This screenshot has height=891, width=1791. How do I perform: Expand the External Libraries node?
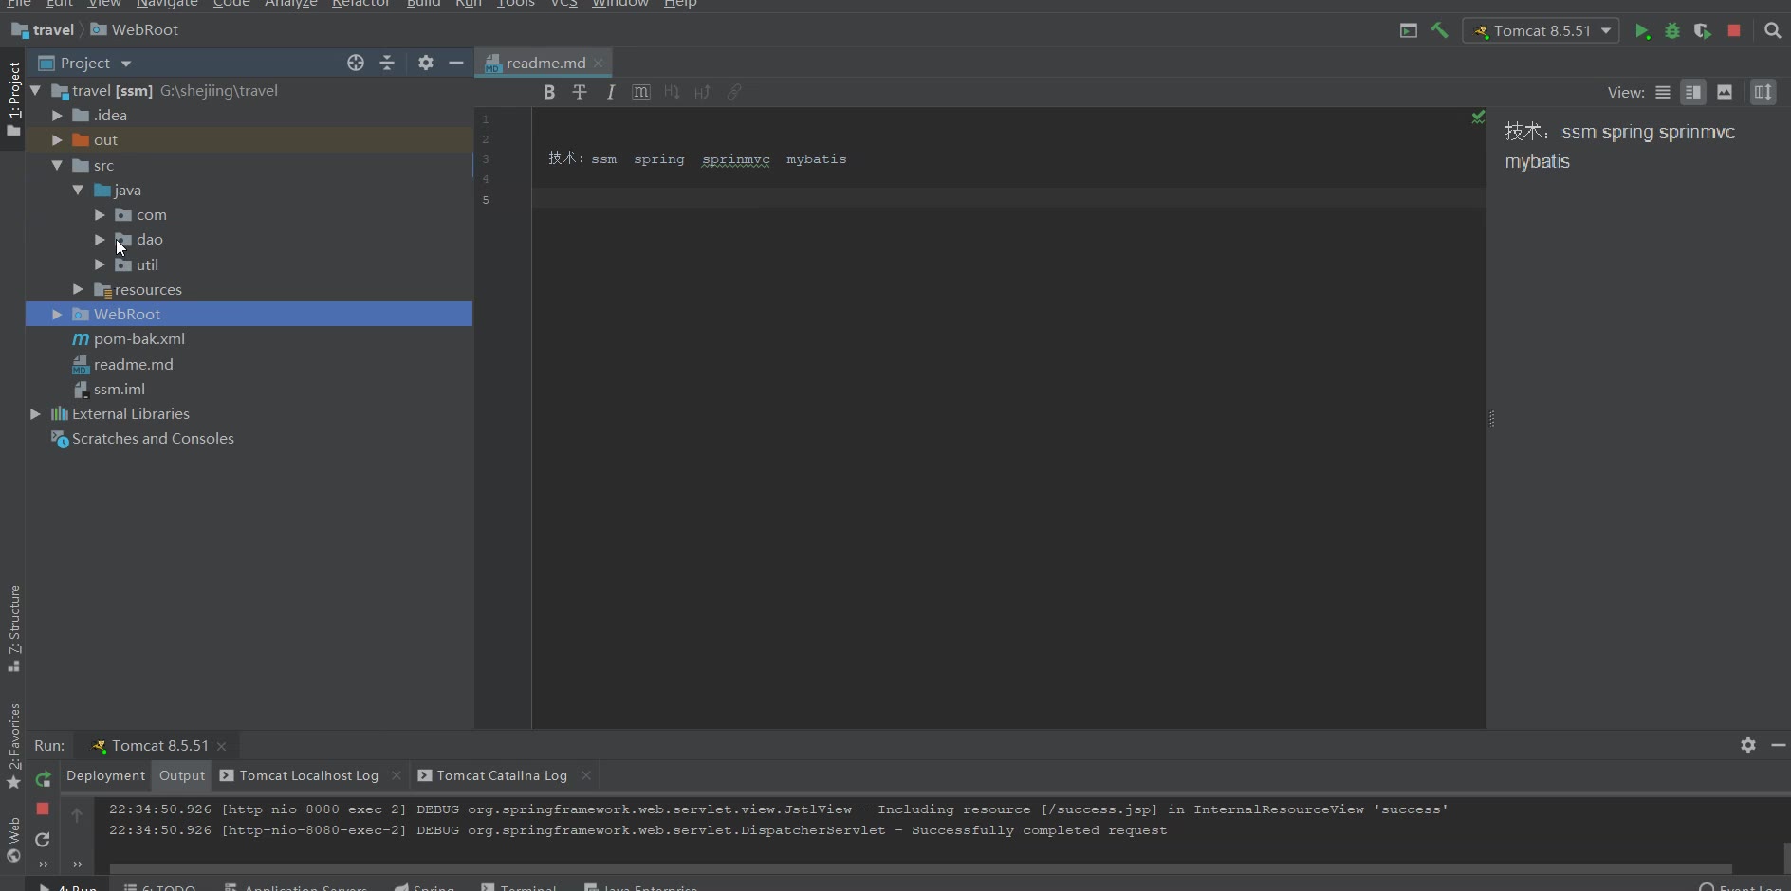[35, 413]
